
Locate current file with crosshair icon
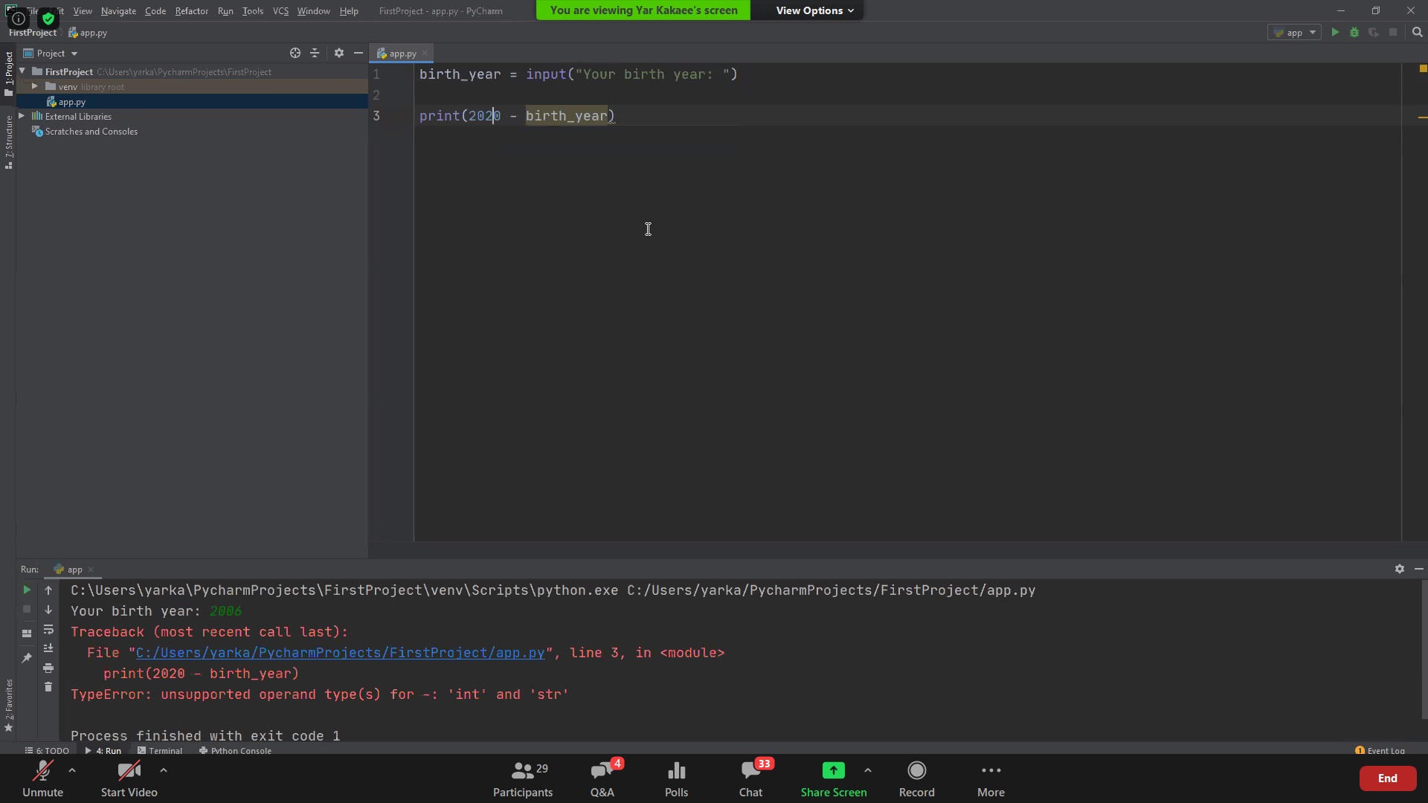(295, 53)
